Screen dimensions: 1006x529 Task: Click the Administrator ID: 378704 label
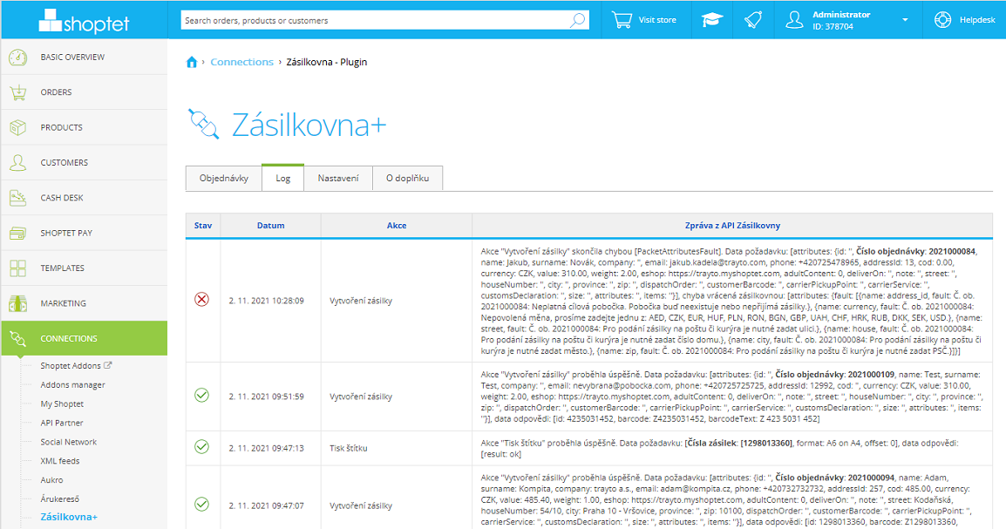[x=841, y=21]
